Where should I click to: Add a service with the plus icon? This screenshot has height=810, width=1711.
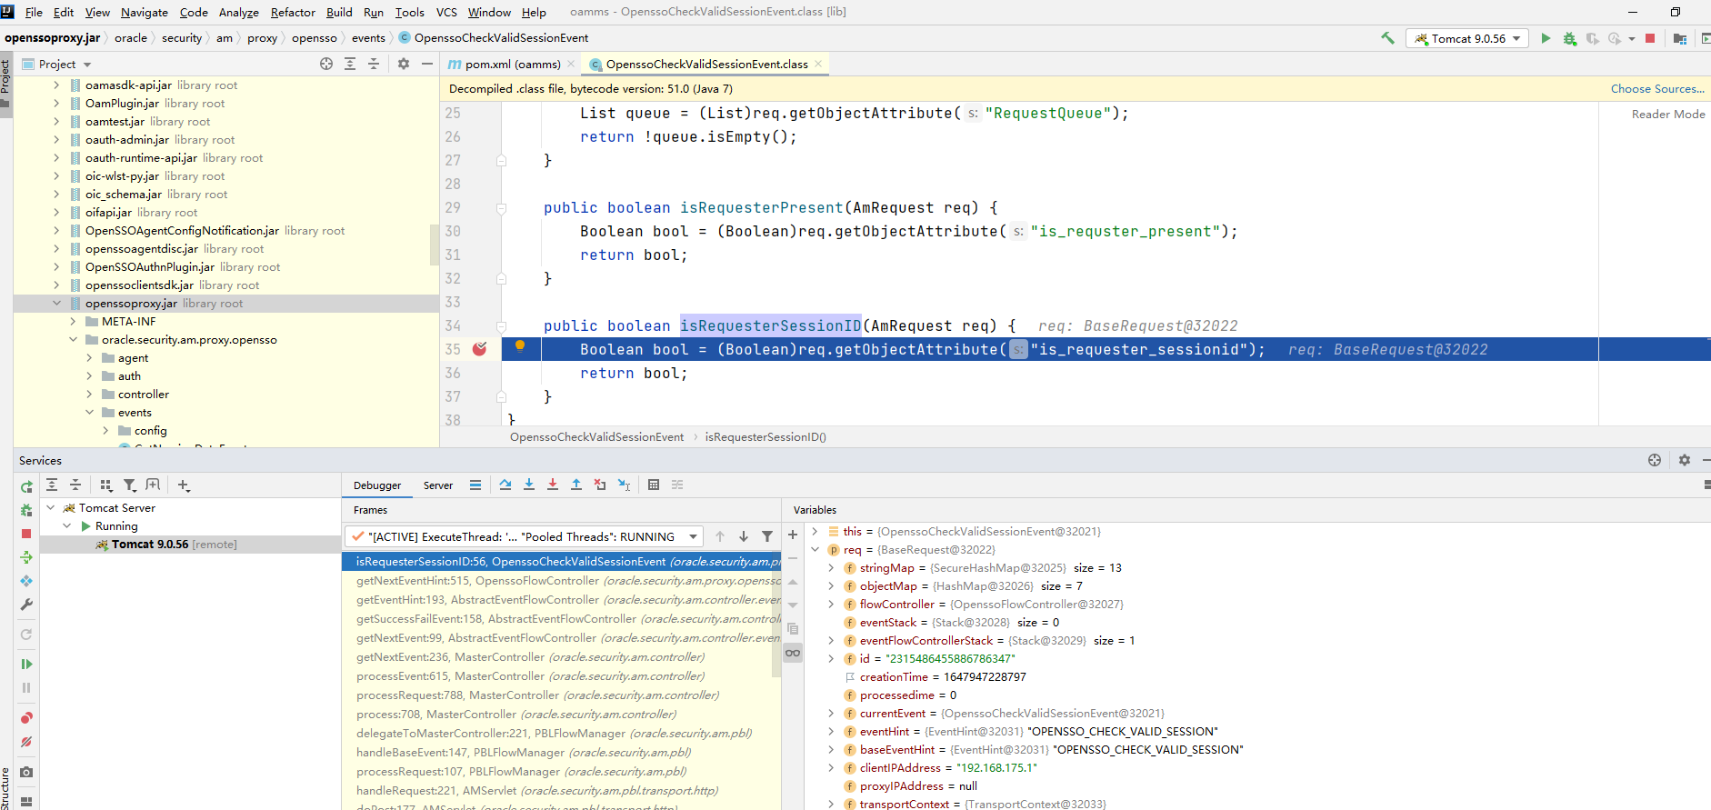183,485
